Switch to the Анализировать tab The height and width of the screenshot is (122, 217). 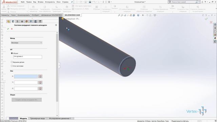point(23,15)
